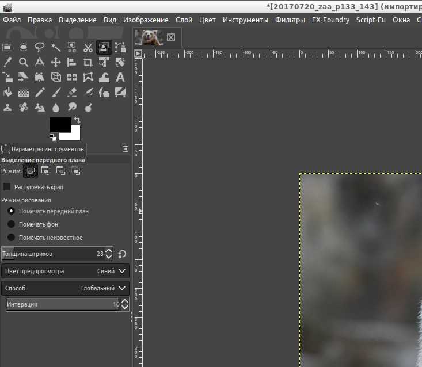Select the Foreground Select tool
Viewport: 422px width, 367px height.
coord(104,48)
